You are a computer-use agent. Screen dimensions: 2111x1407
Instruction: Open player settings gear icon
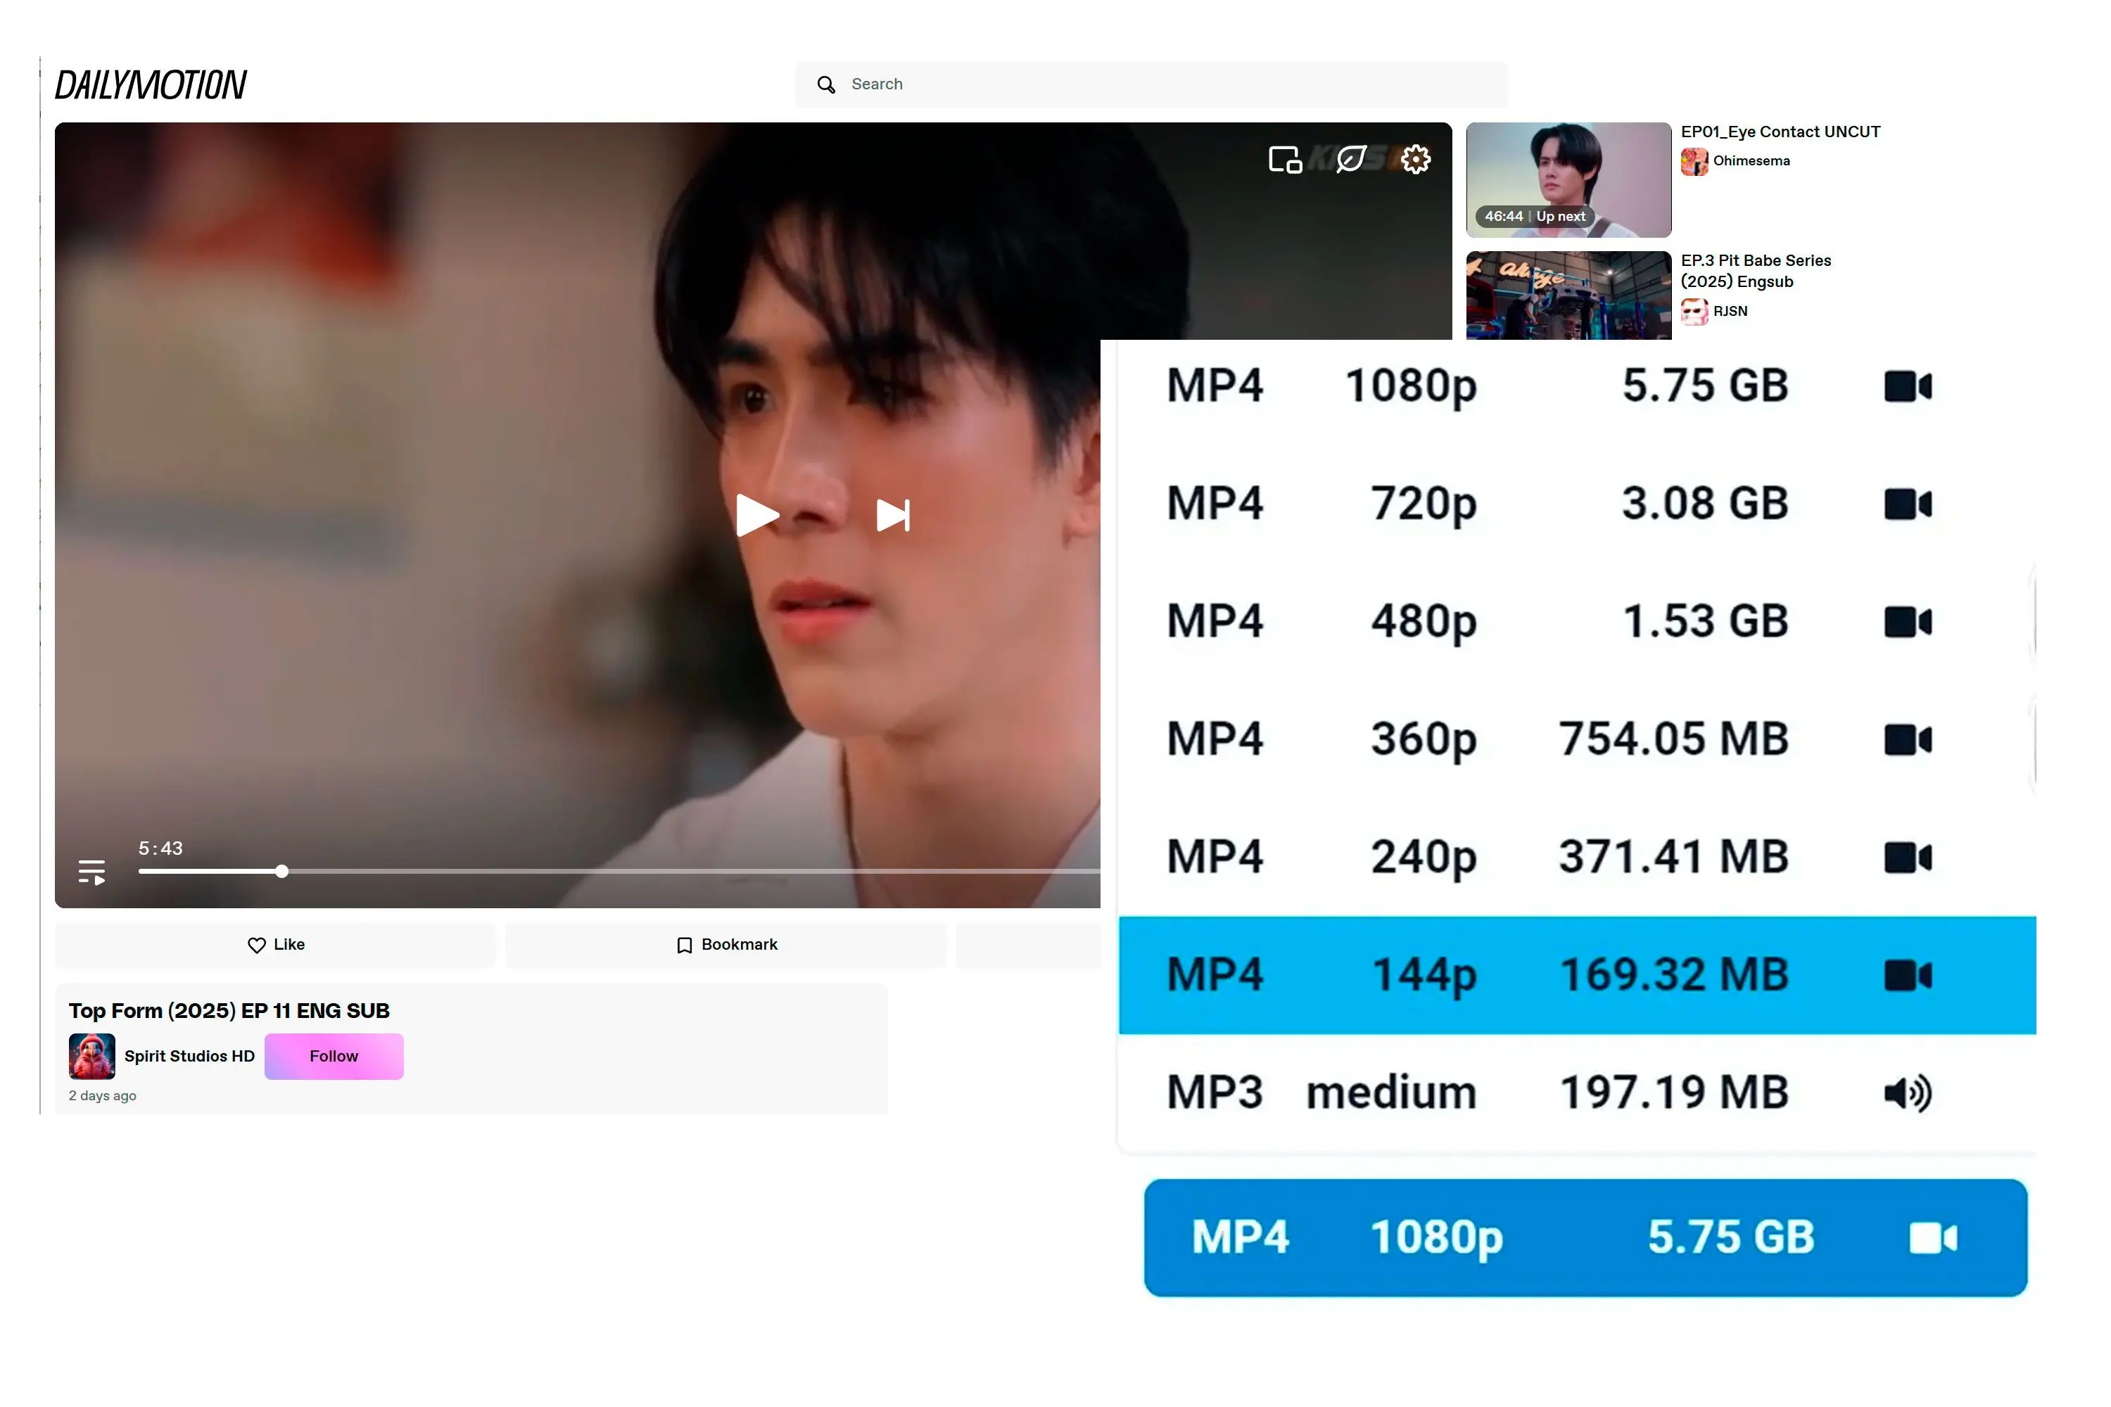[x=1415, y=160]
